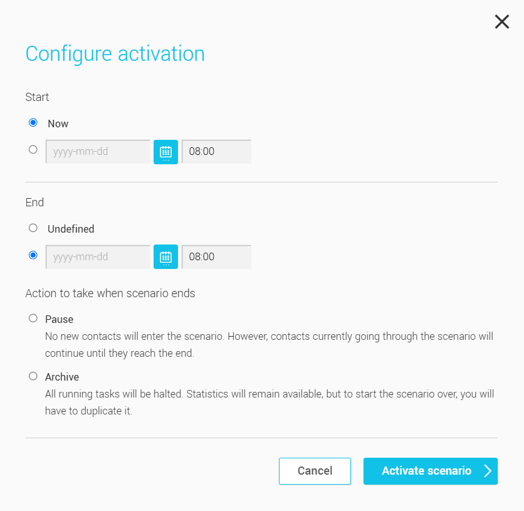Viewport: 524px width, 511px height.
Task: Click the Pause option label
Action: pyautogui.click(x=59, y=319)
